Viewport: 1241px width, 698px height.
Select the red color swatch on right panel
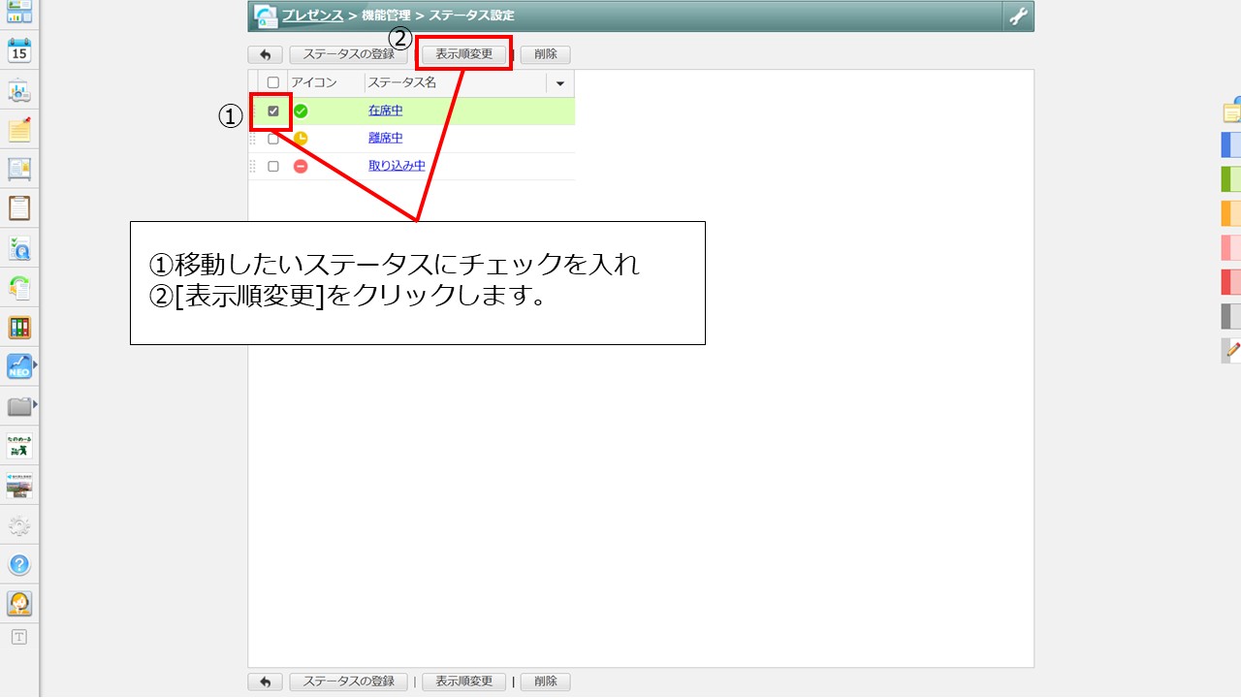pyautogui.click(x=1229, y=281)
